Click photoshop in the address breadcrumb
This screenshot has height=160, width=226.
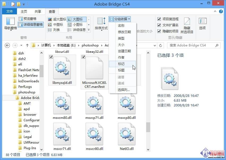(x=90, y=45)
